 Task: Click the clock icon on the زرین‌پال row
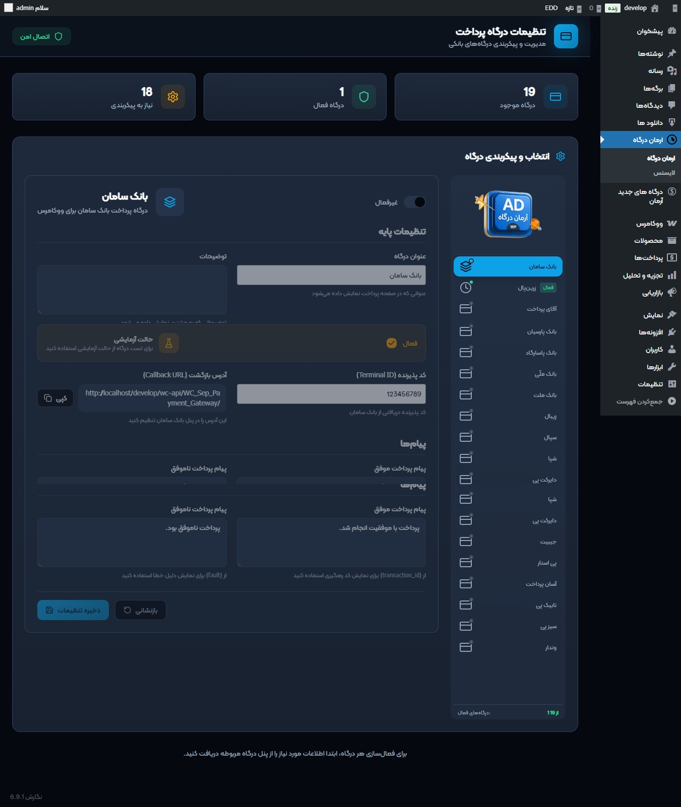coord(466,288)
